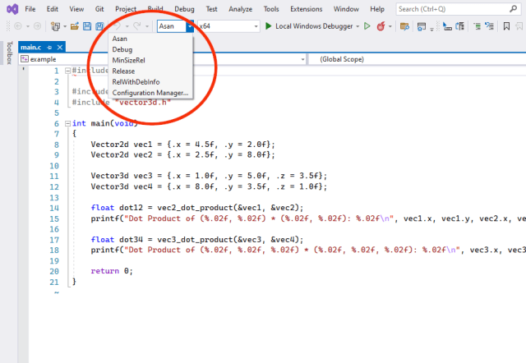Screen dimensions: 526x363
Task: Click the "Vector2d vec1" declaration on line 8
Action: 121,145
